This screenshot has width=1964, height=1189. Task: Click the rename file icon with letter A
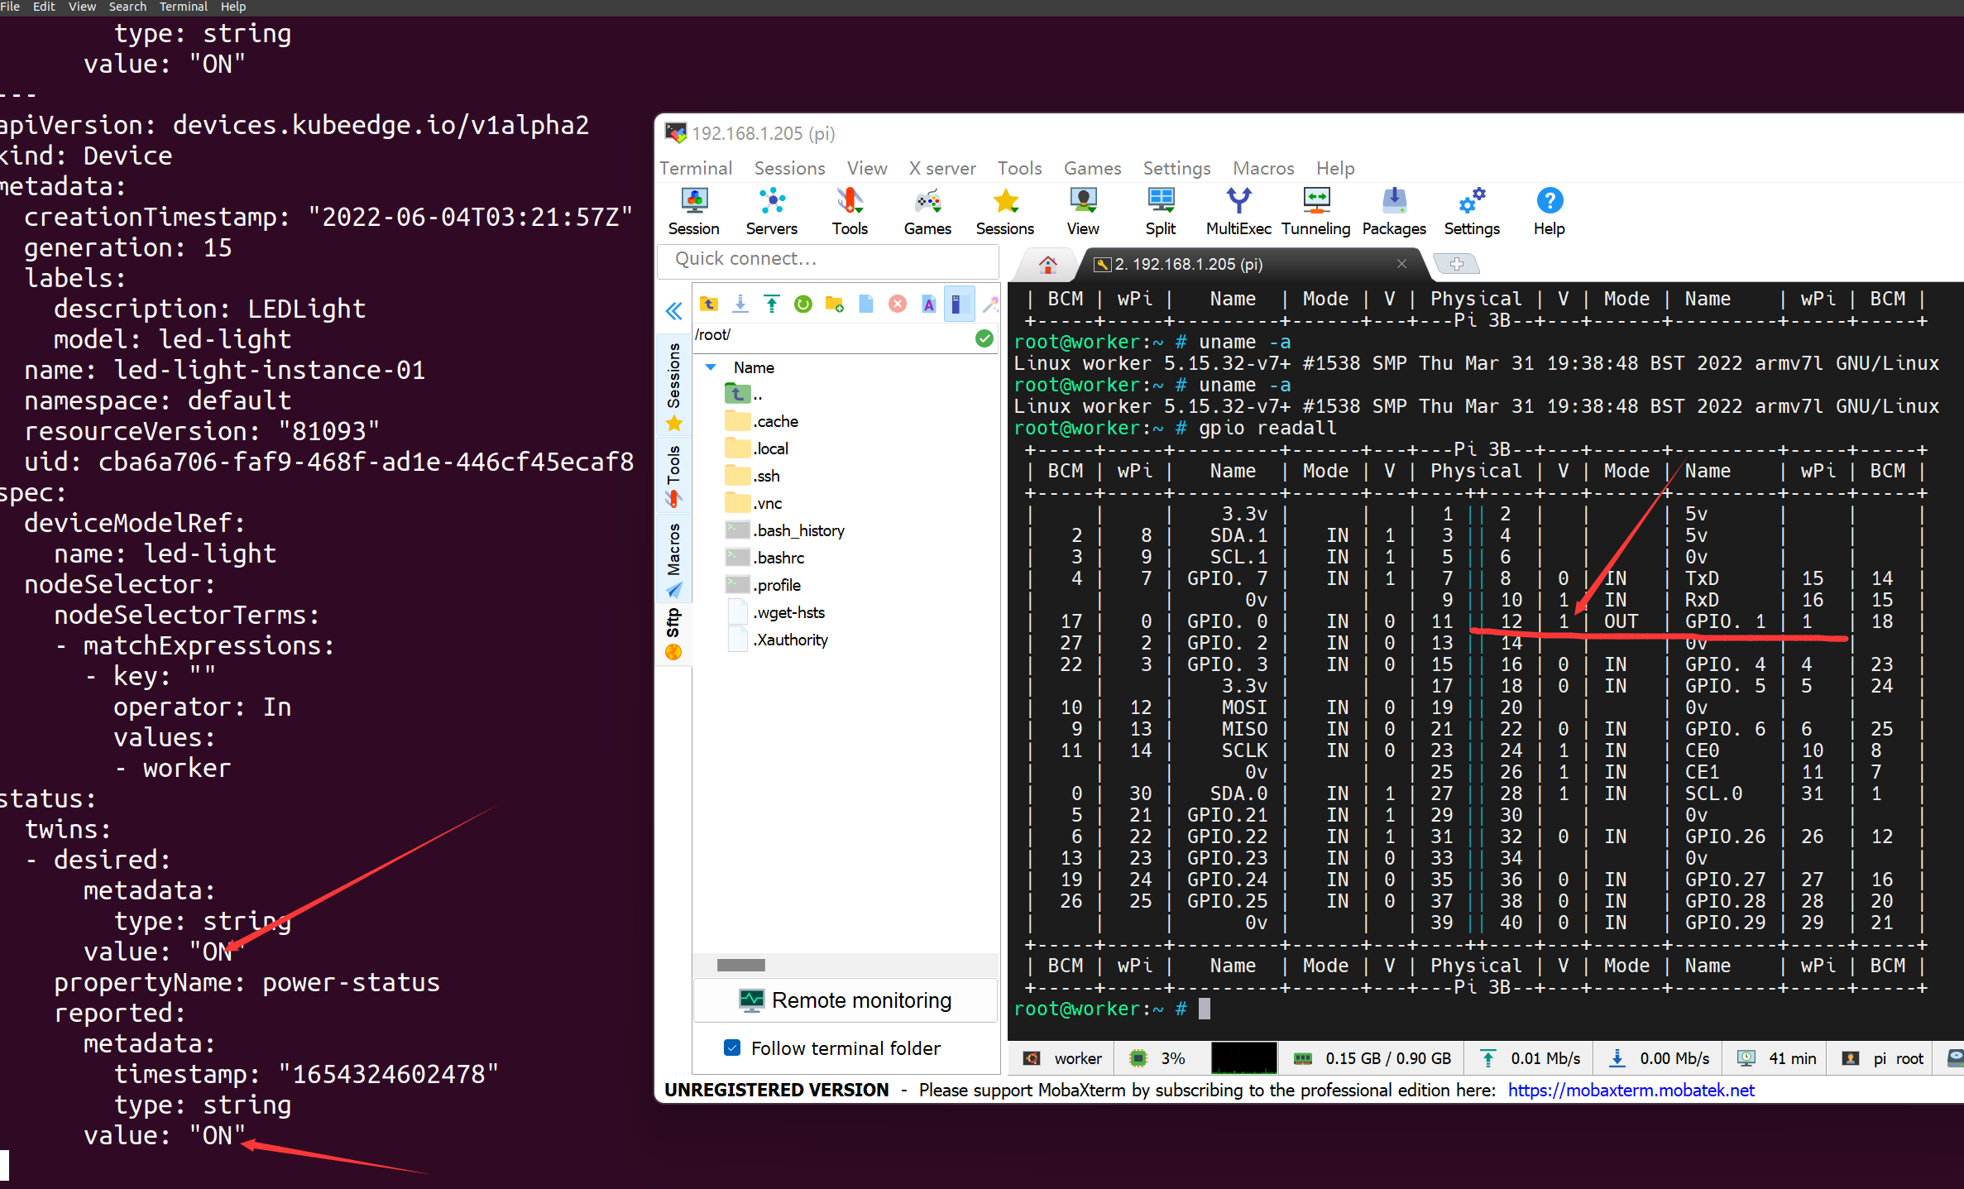[x=928, y=304]
